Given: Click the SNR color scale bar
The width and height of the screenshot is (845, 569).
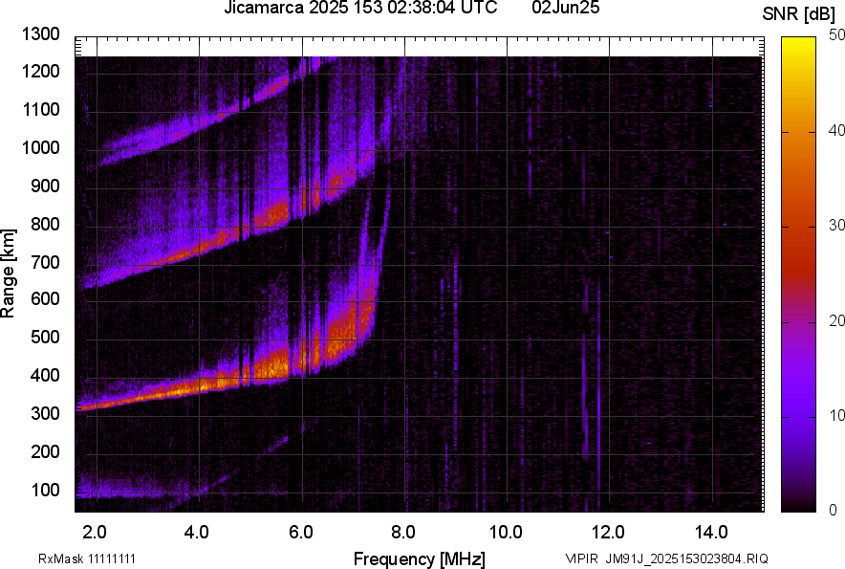Looking at the screenshot, I should click(x=799, y=274).
